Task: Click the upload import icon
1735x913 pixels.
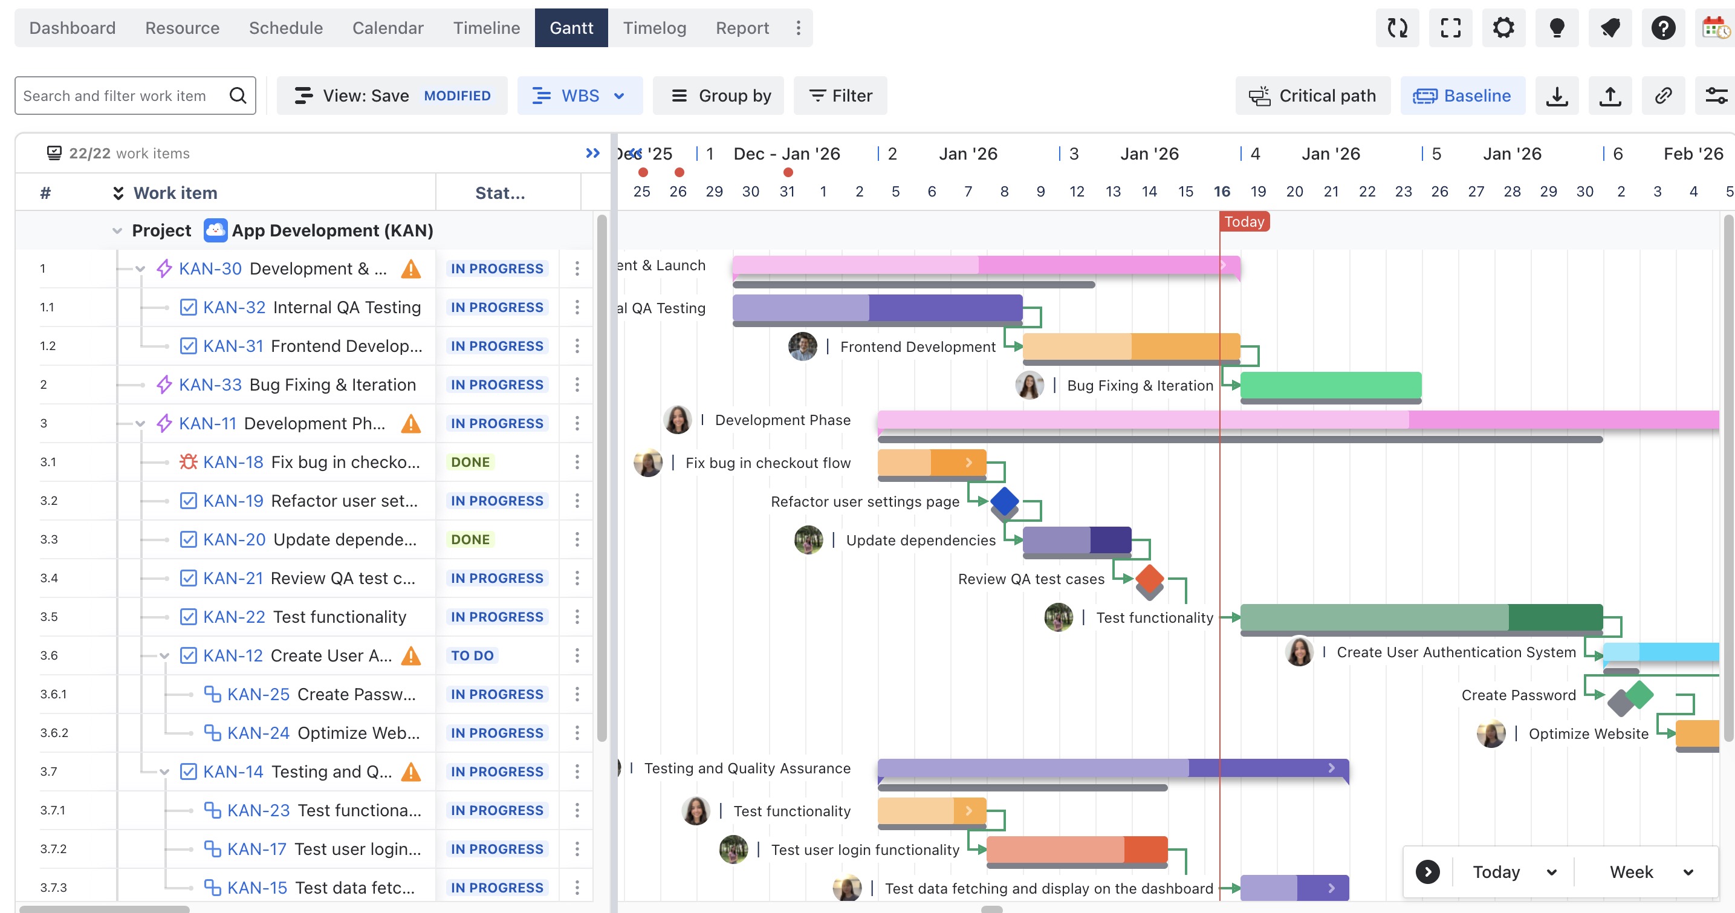Action: (x=1610, y=96)
